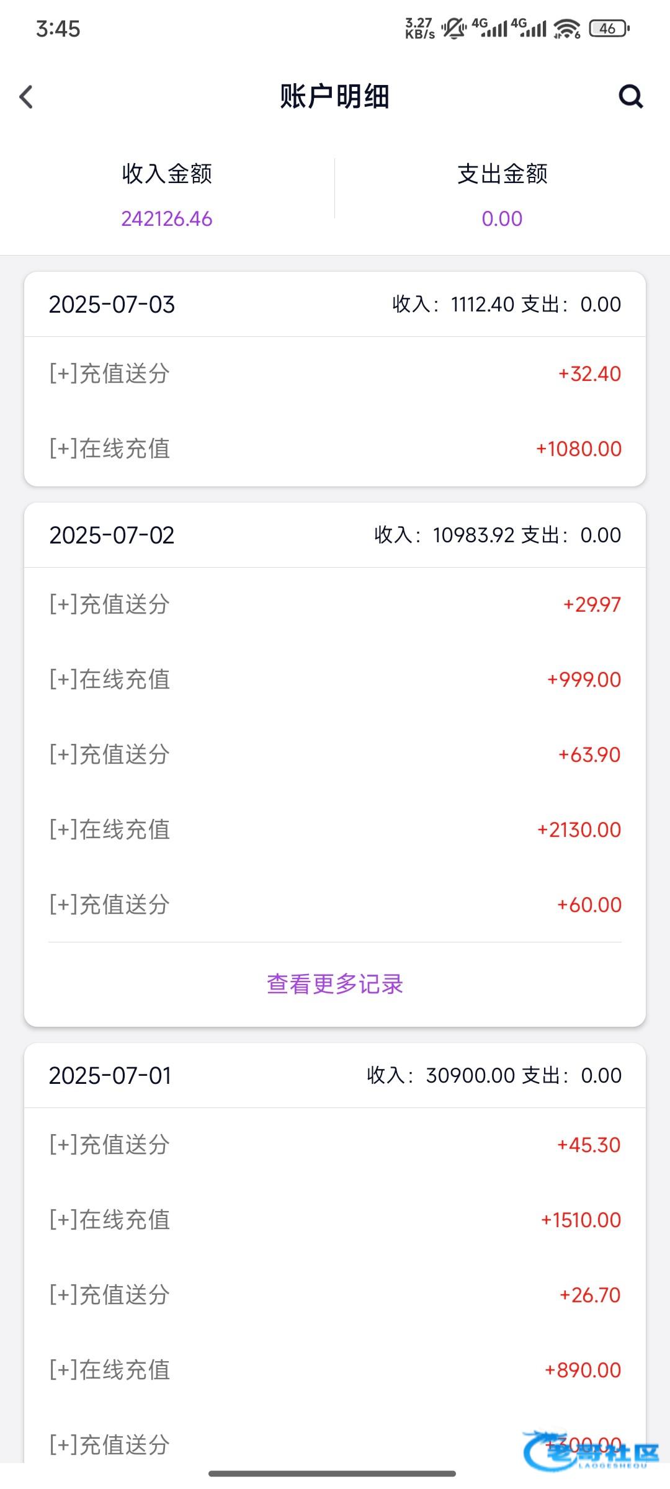This screenshot has height=1489, width=670.
Task: Open the +1510.00 在线充值 record
Action: 335,1220
